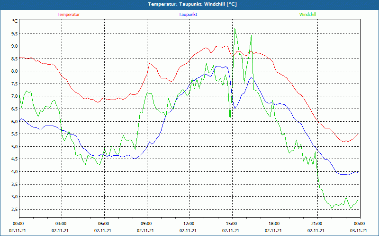Click the 4,5 y-axis value
This screenshot has width=379, height=236.
(14, 159)
